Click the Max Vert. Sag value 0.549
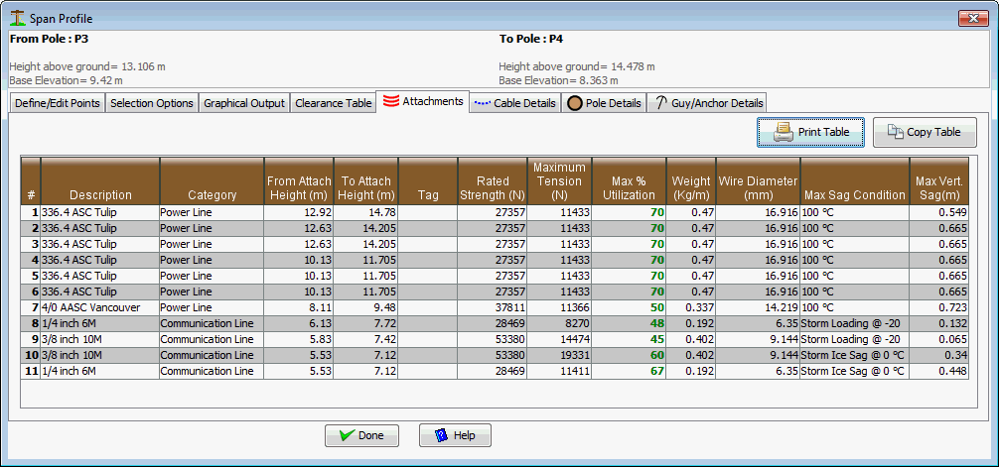This screenshot has height=467, width=999. [939, 212]
